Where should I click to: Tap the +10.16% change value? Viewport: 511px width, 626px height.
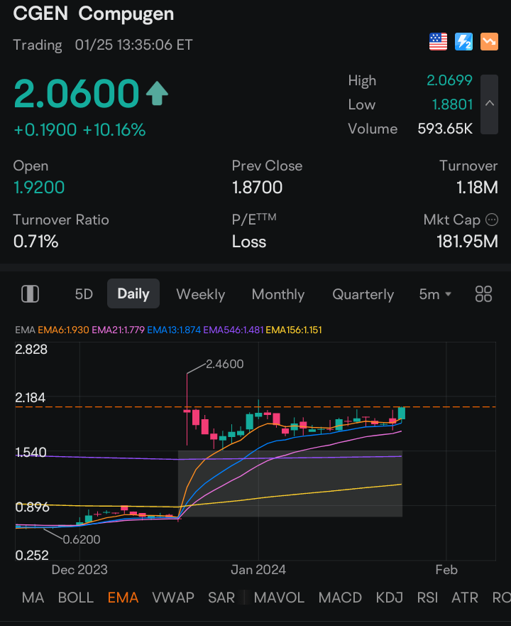point(114,130)
